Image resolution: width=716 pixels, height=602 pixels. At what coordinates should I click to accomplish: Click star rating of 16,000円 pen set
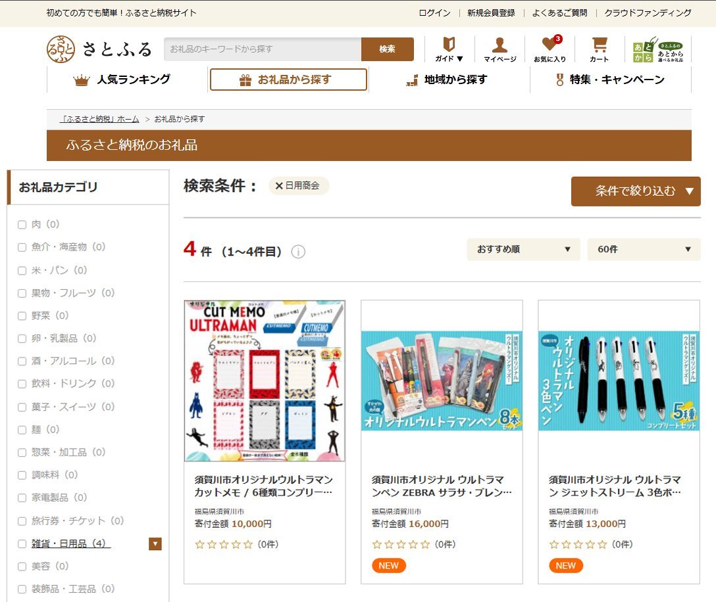pyautogui.click(x=401, y=544)
